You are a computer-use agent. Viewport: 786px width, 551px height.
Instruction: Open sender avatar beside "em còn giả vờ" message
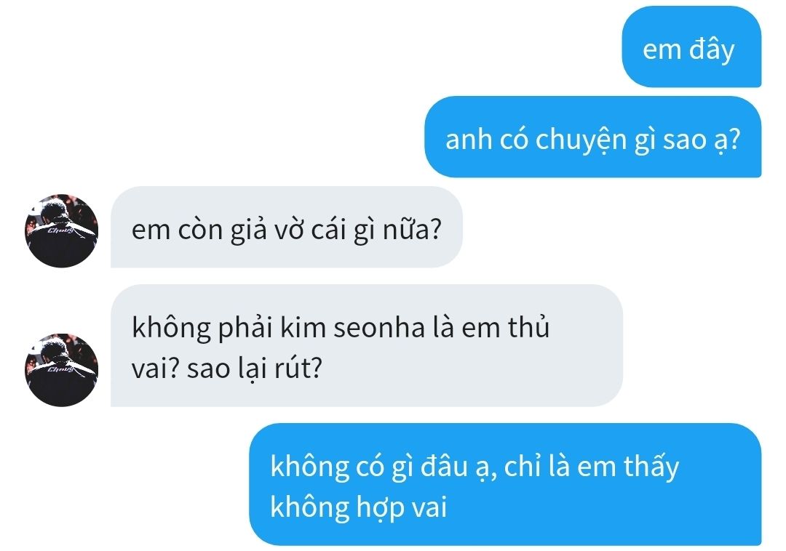click(x=62, y=230)
